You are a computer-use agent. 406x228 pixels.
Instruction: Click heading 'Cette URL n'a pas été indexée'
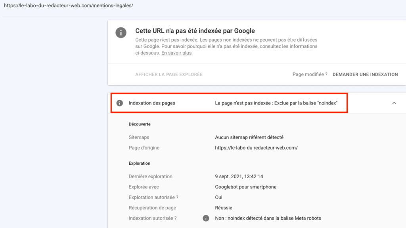click(195, 31)
